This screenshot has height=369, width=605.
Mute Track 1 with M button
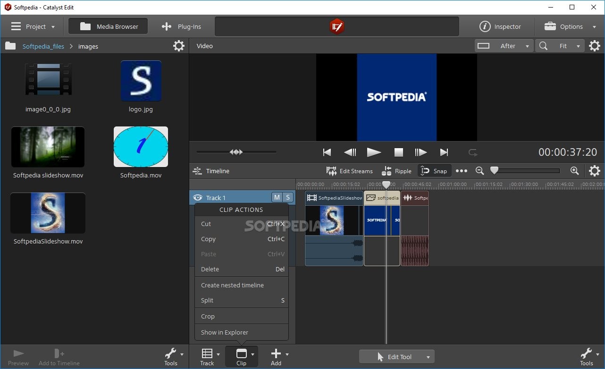(277, 198)
